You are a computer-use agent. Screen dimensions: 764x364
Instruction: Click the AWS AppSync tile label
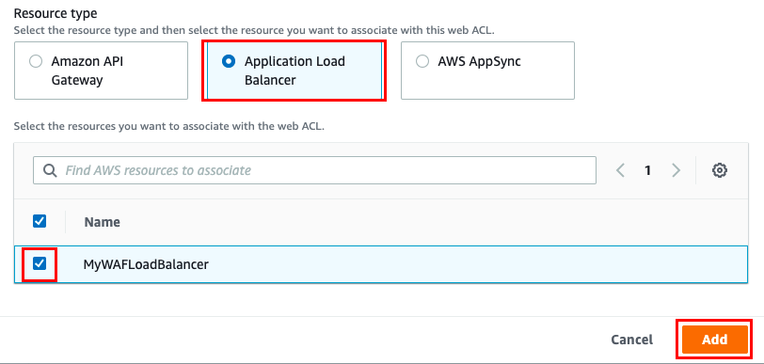point(479,61)
